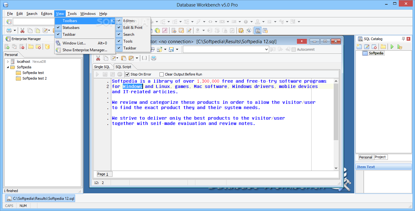
Task: Click the run as script icon in SQL Catalog
Action: [400, 47]
